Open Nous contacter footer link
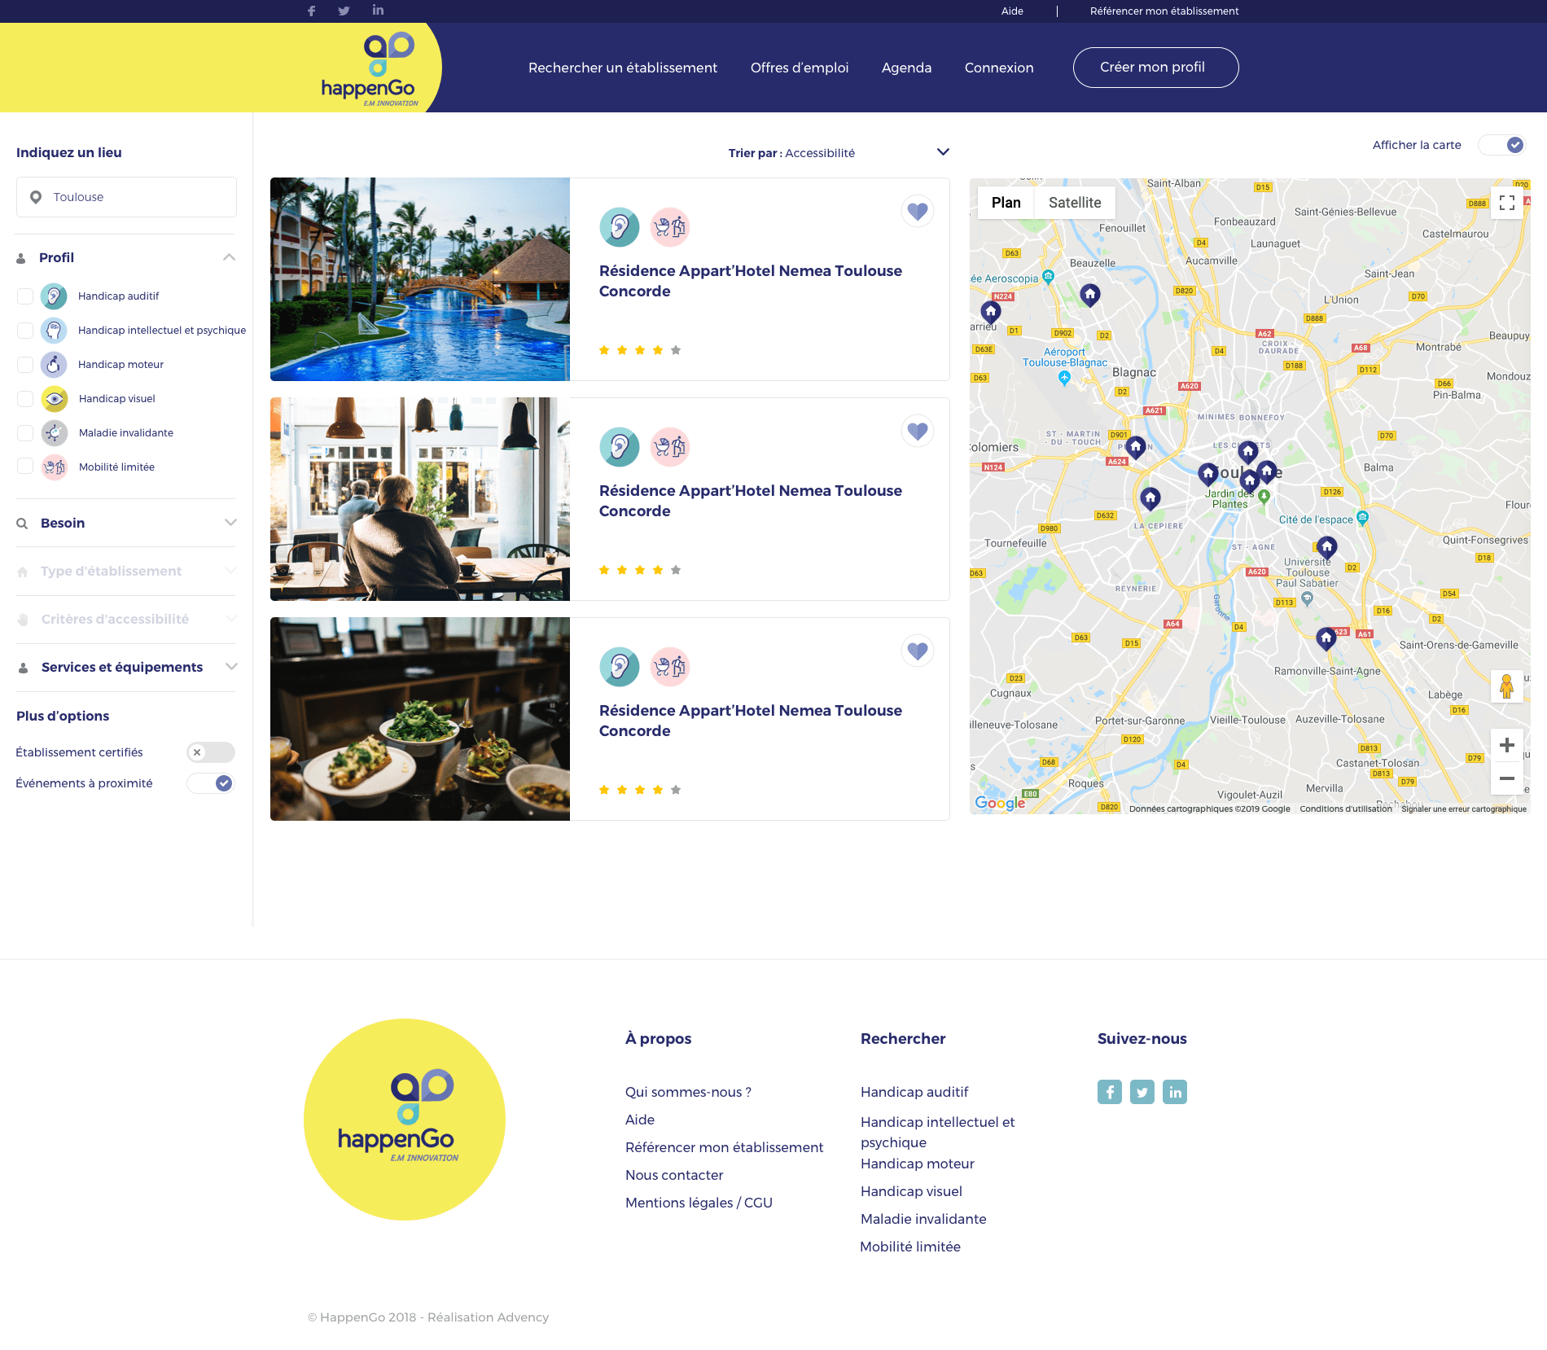The height and width of the screenshot is (1350, 1547). pyautogui.click(x=674, y=1175)
